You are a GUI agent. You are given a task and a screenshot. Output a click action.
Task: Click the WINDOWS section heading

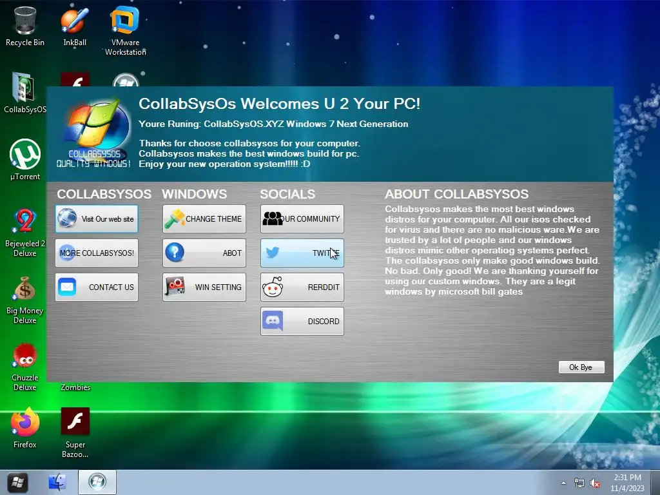click(195, 194)
